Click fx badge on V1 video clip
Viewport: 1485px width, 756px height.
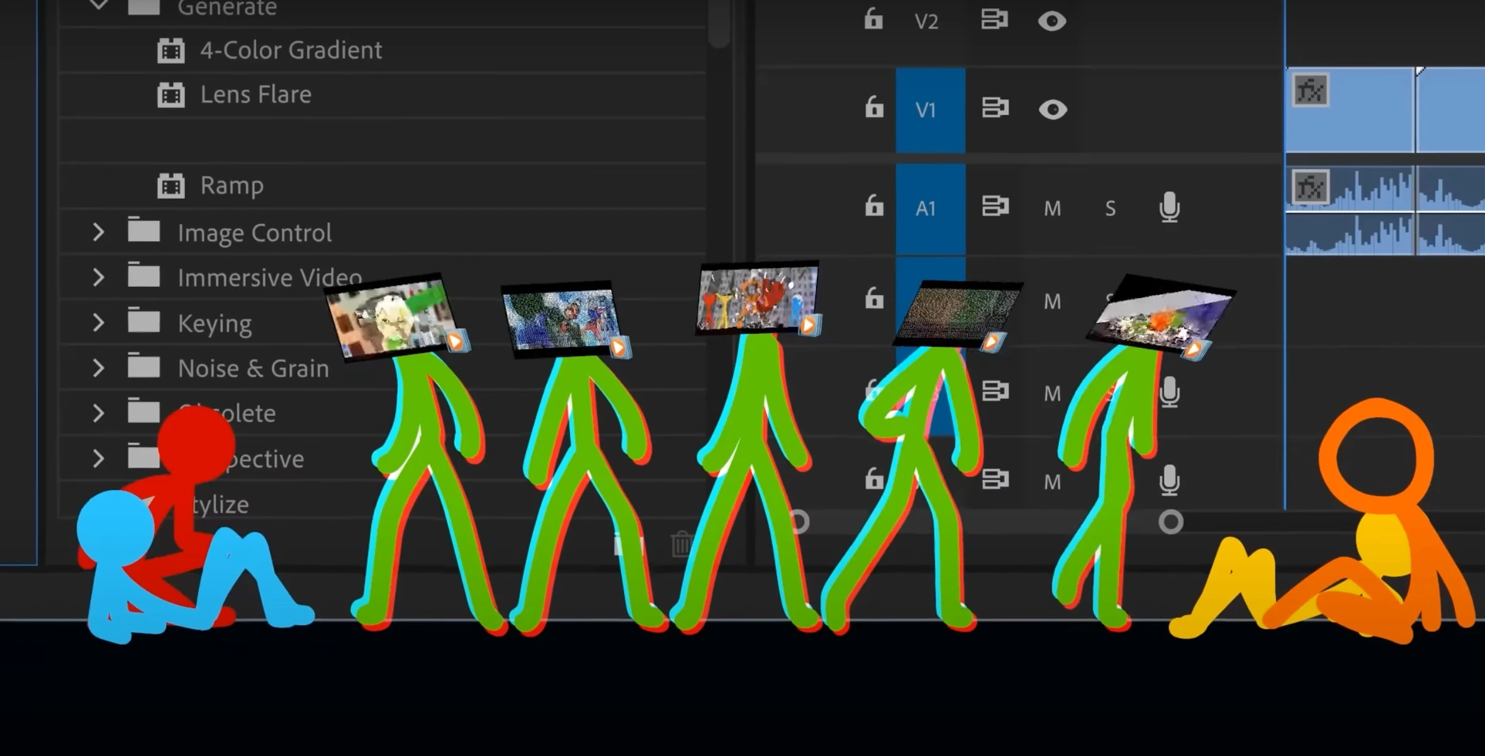pyautogui.click(x=1311, y=91)
